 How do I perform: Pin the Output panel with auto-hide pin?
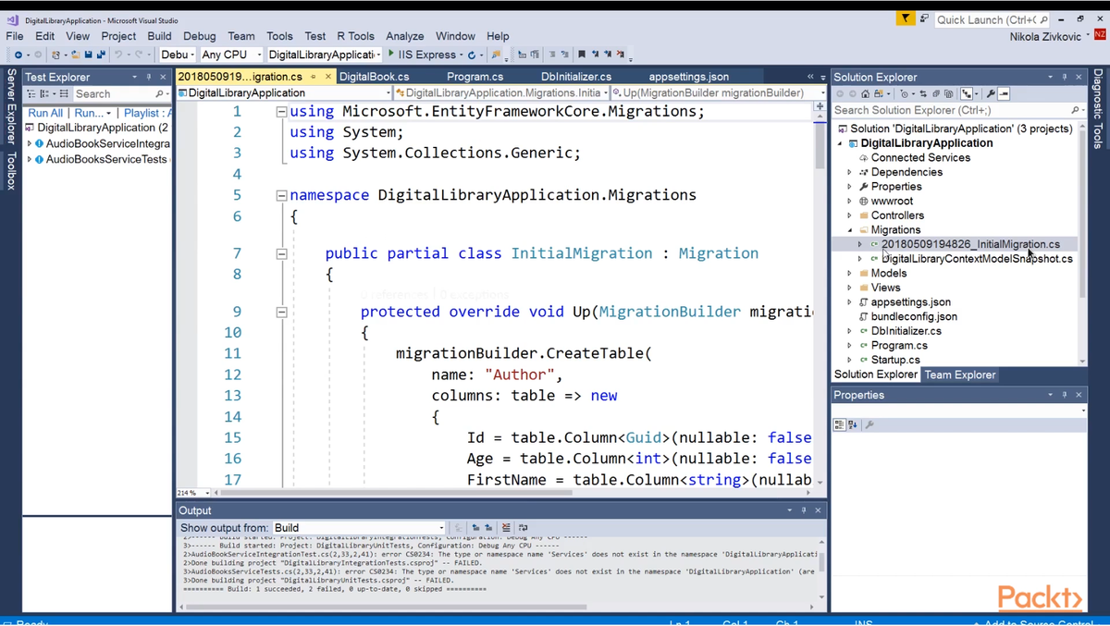tap(804, 510)
